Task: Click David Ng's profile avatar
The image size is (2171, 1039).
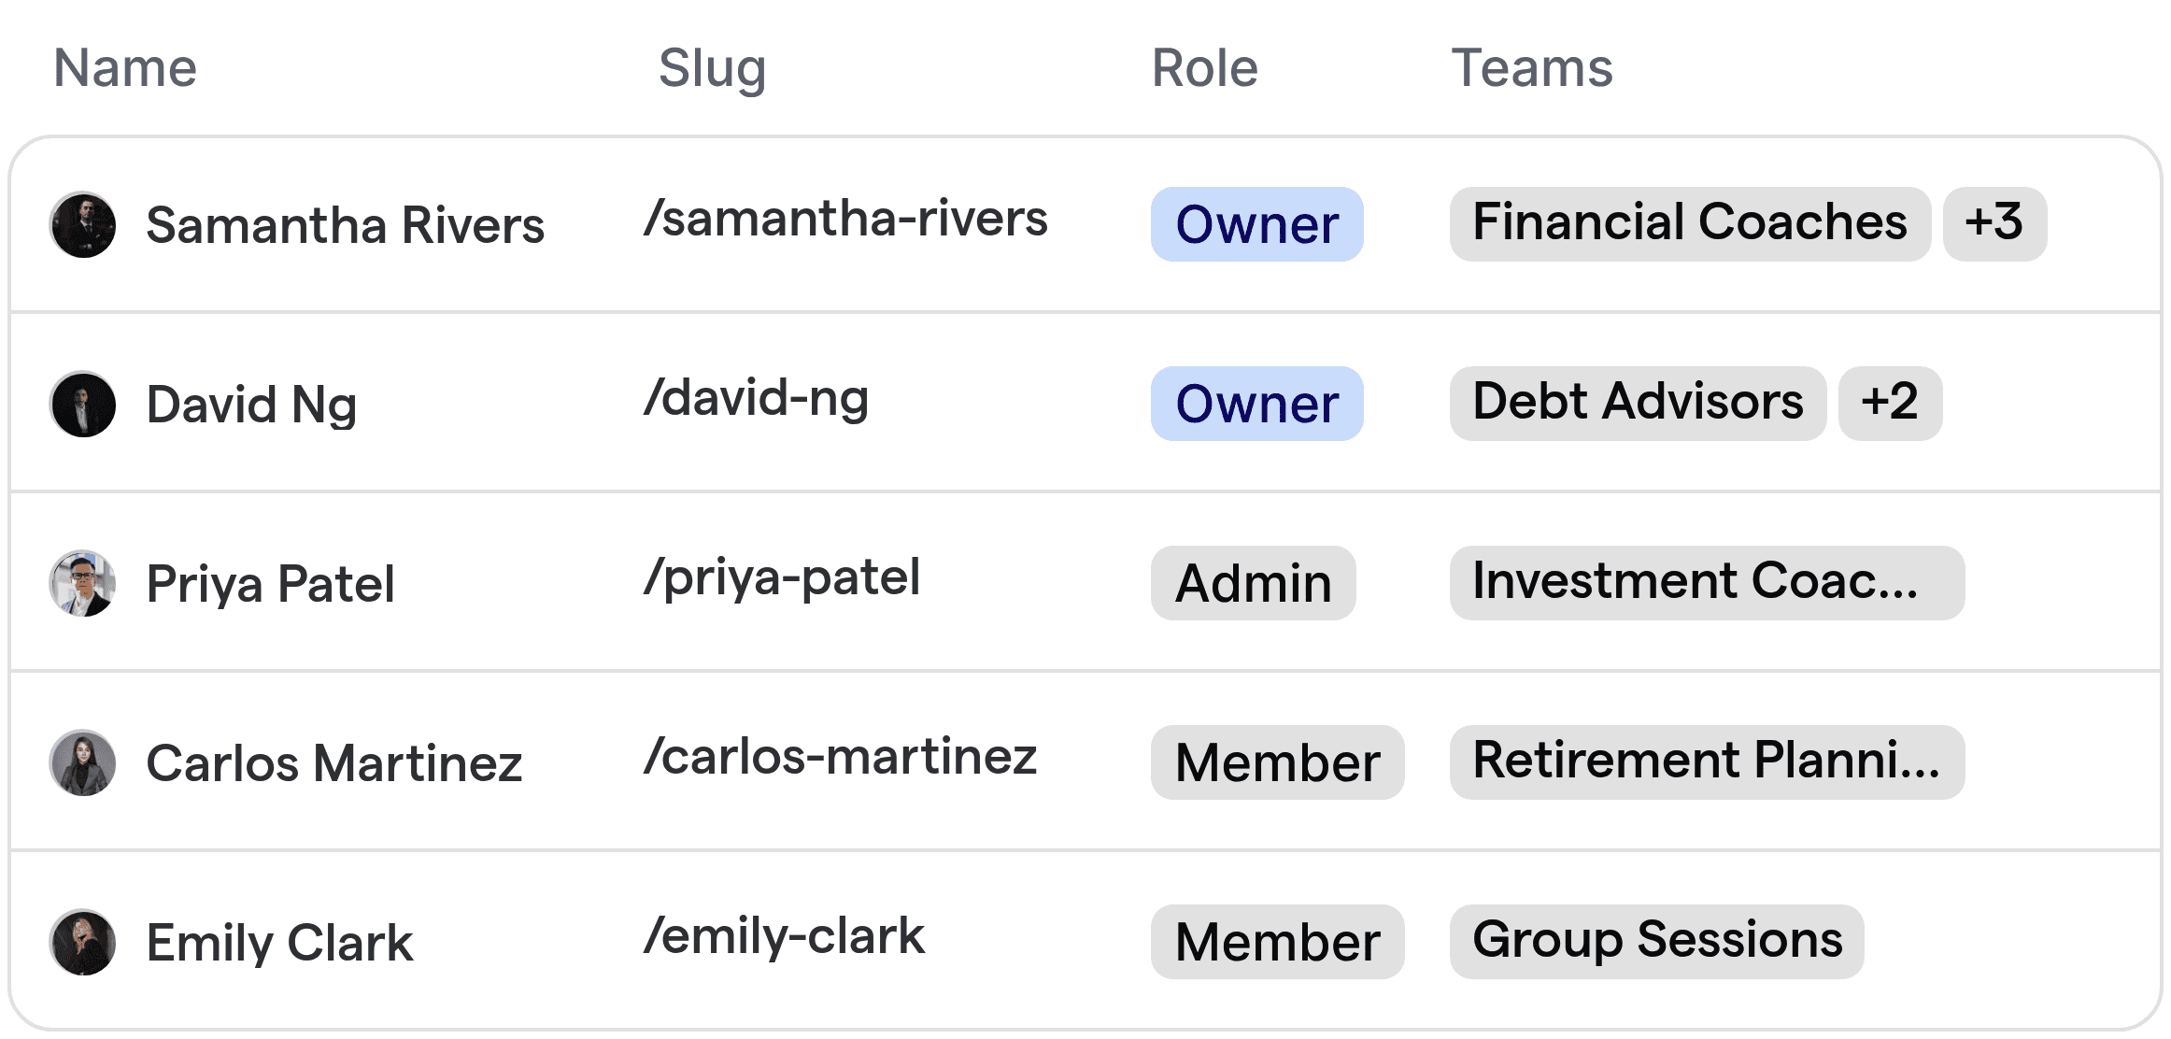Action: click(x=82, y=404)
